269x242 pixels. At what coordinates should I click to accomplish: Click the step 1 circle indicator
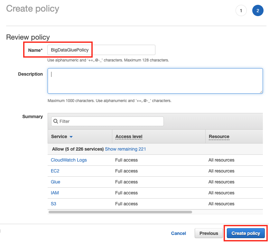coord(241,11)
